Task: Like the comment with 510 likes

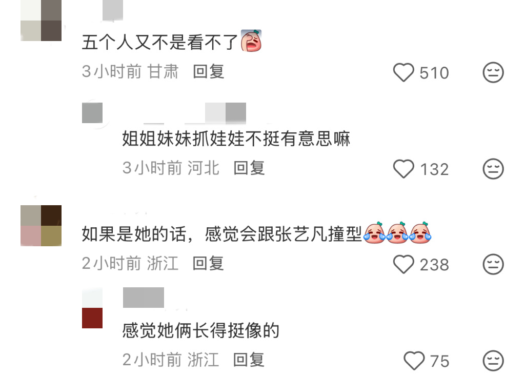Action: 403,72
